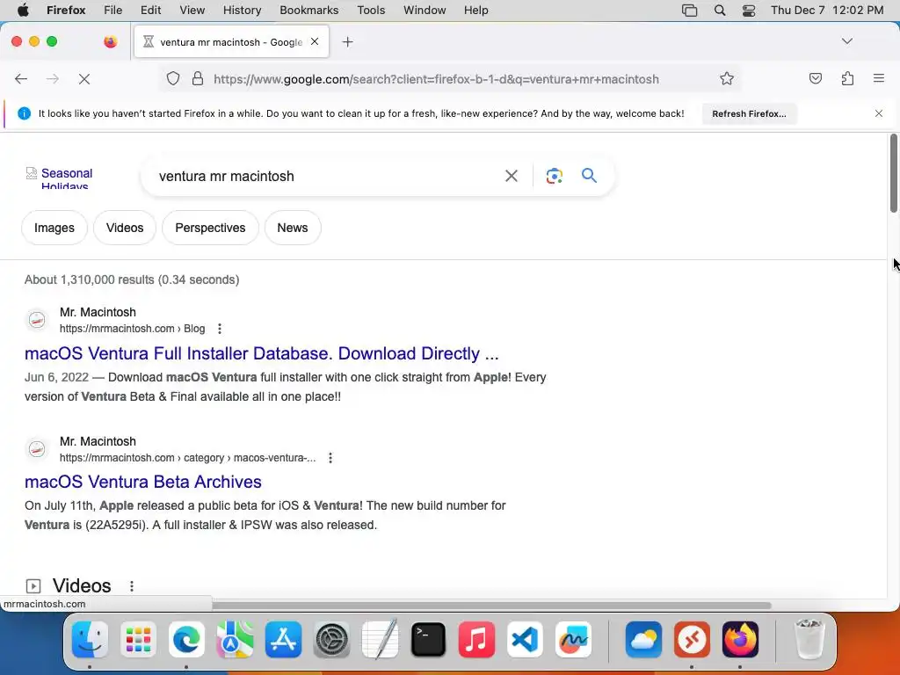The image size is (900, 675).
Task: Open options for first Mr. Macintosh result
Action: (x=219, y=329)
